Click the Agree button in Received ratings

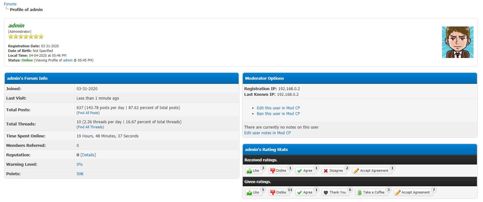pos(306,170)
